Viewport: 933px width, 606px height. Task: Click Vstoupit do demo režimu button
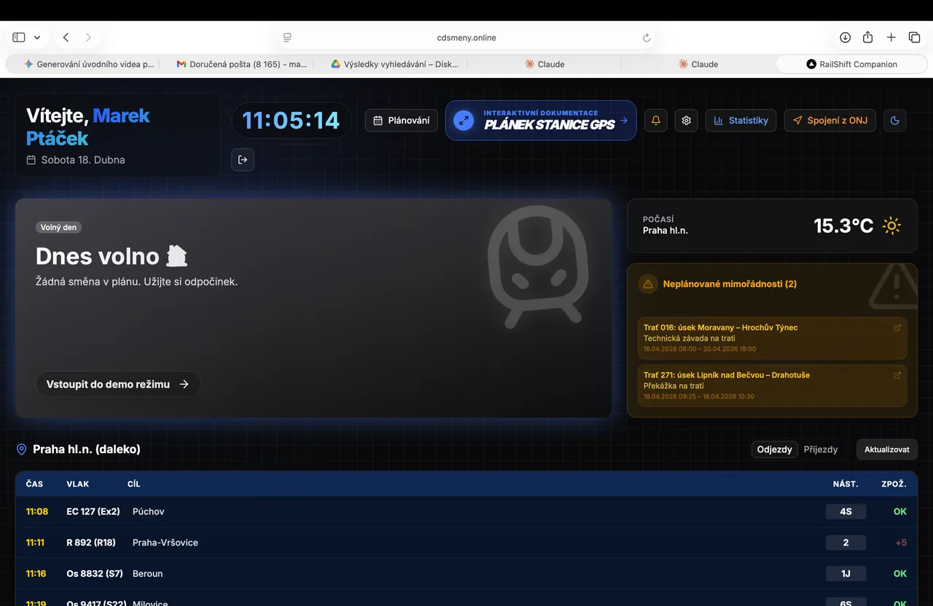[118, 384]
